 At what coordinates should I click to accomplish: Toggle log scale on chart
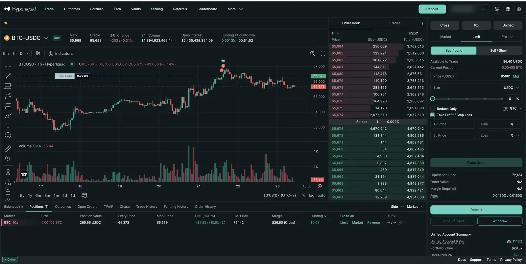311,196
